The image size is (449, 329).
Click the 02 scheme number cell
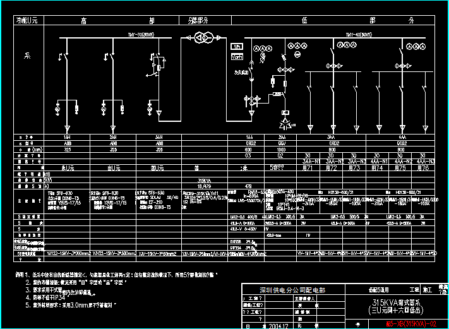[280, 156]
